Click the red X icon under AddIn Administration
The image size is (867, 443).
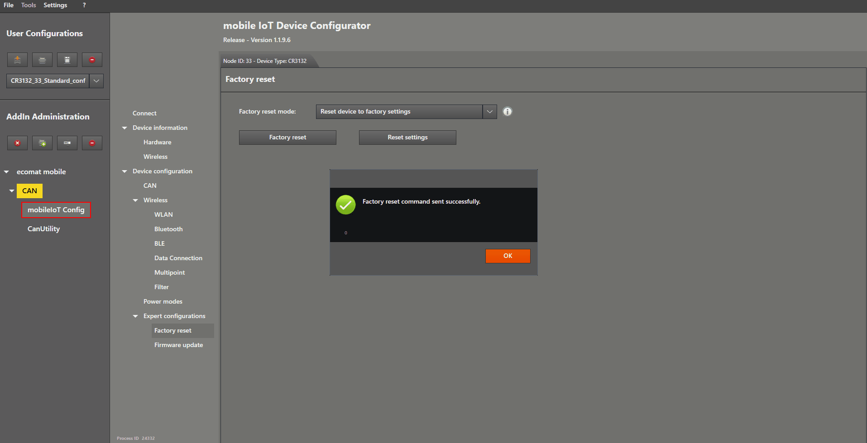17,143
